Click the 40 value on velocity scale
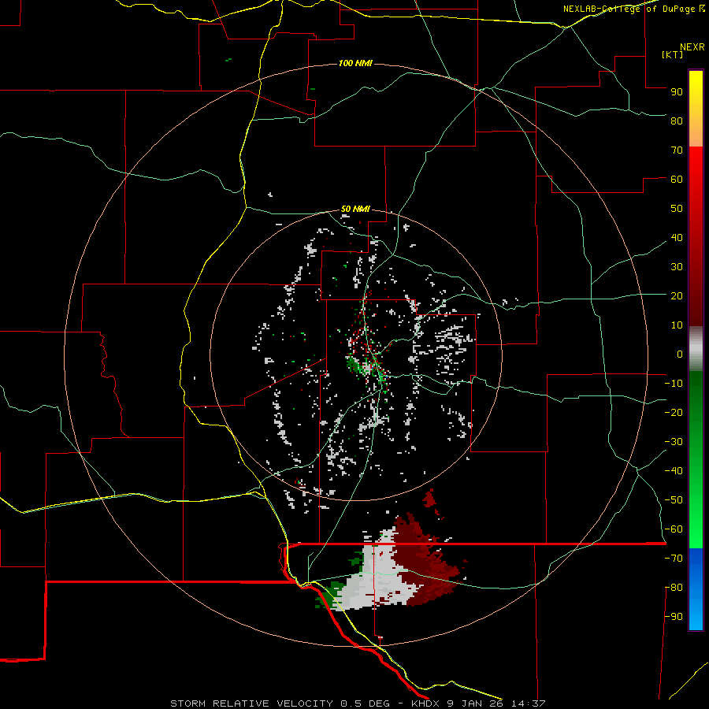The height and width of the screenshot is (709, 709). [677, 237]
